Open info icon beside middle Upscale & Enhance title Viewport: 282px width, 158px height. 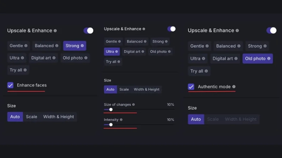tap(144, 29)
